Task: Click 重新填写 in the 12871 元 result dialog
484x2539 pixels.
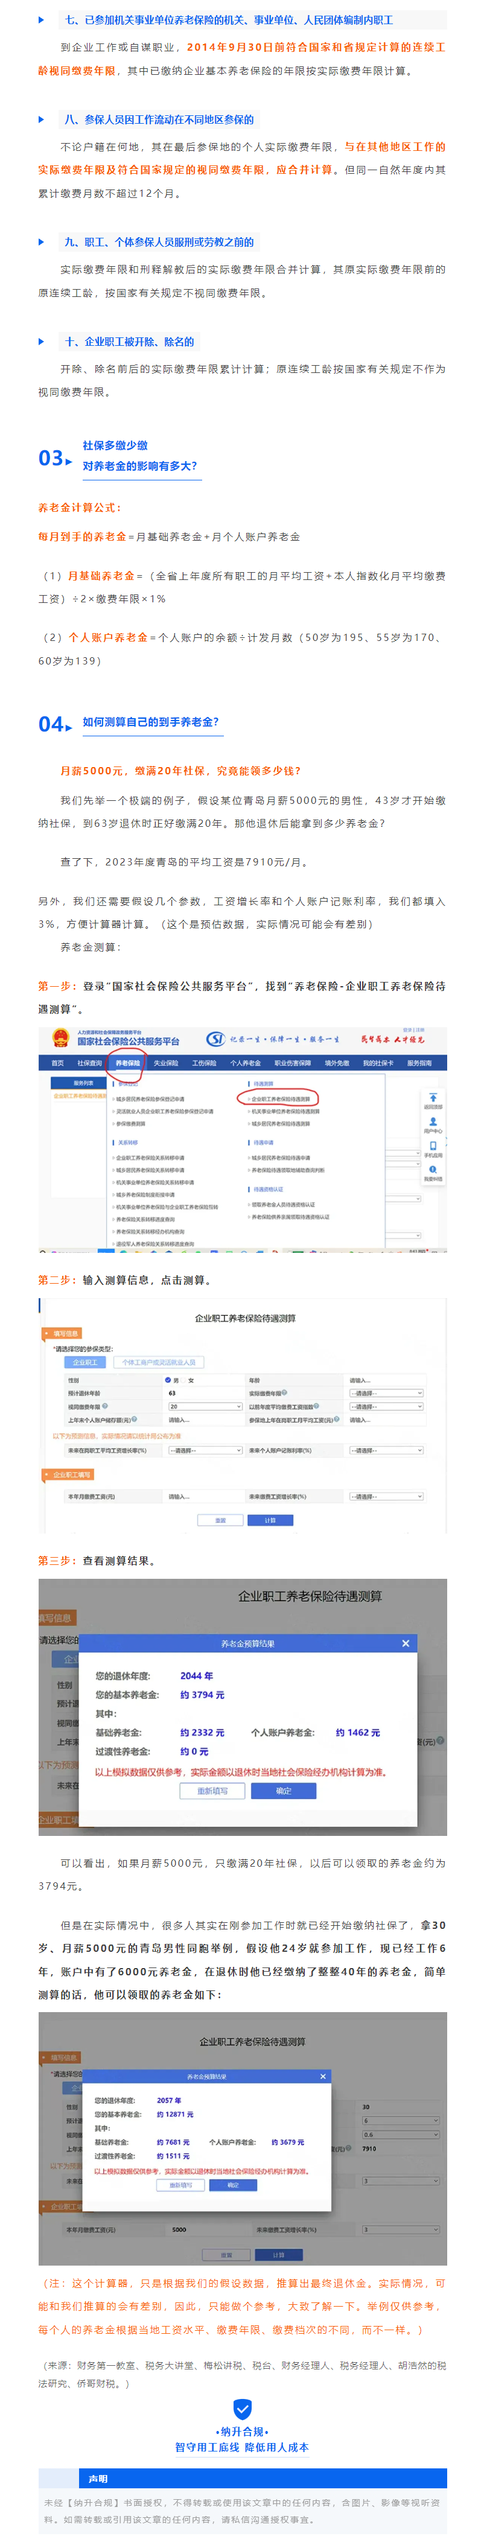Action: 180,2184
